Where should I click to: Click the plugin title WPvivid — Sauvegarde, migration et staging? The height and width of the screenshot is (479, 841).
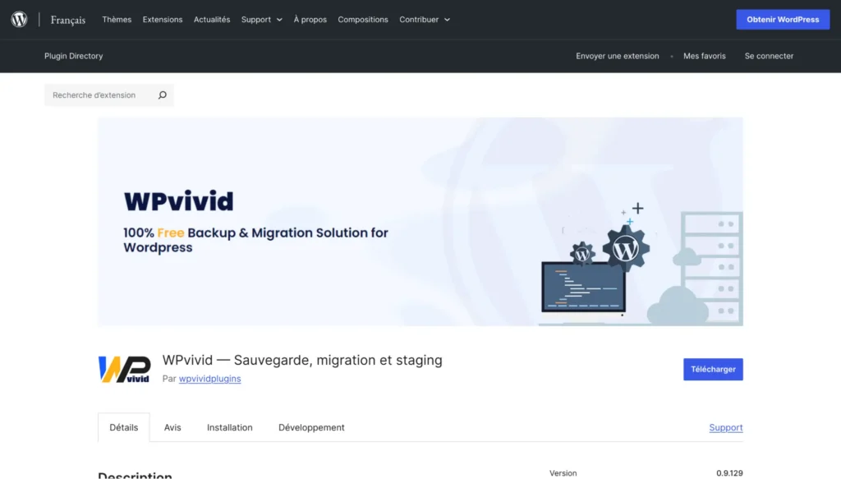(302, 360)
